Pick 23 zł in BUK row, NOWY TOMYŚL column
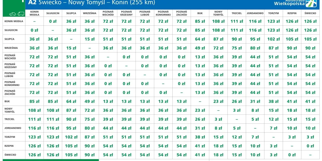Viewport: 322px width, 161px height. [x=218, y=101]
